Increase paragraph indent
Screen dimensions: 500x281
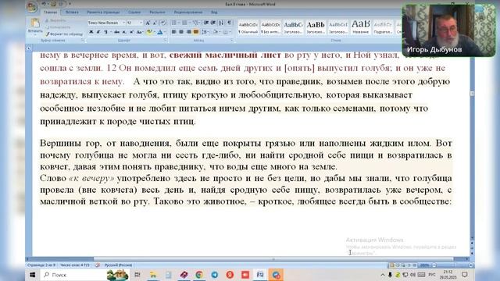tap(213, 23)
